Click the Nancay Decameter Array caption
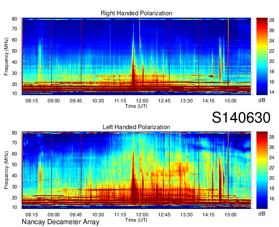The image size is (279, 227). tap(60, 222)
